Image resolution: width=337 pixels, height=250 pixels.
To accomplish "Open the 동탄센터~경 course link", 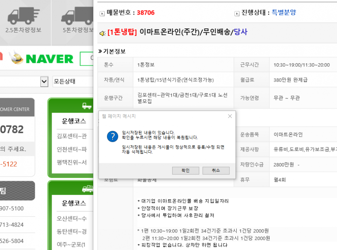I will point(72,231).
